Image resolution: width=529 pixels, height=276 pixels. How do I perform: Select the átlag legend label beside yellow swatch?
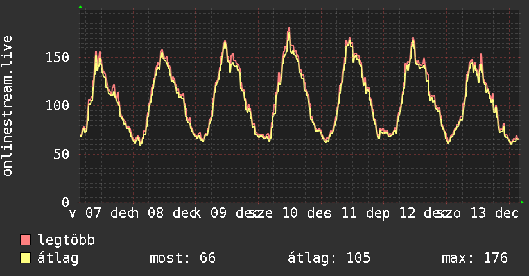58,258
